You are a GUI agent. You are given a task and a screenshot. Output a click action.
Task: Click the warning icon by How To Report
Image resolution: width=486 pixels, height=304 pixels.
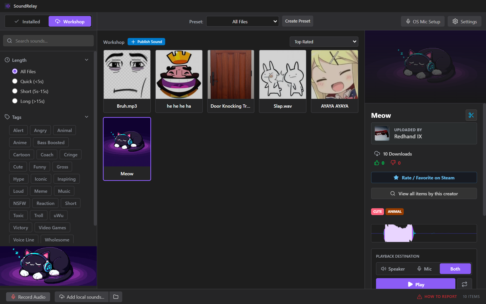419,297
